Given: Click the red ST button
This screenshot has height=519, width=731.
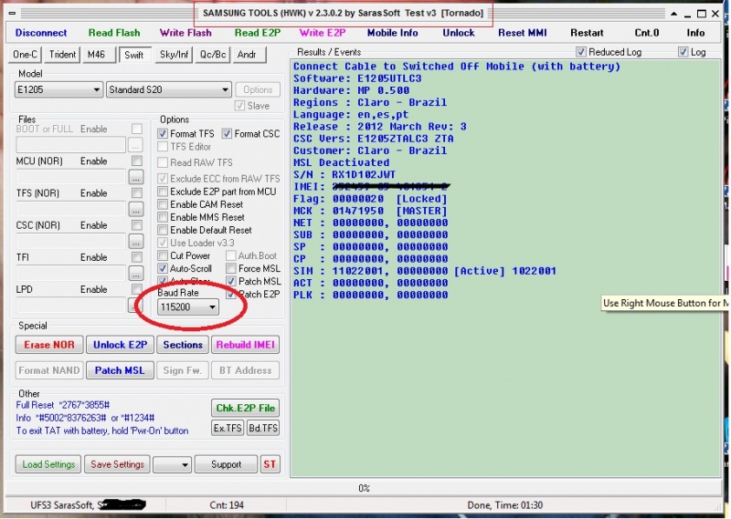Looking at the screenshot, I should point(270,464).
